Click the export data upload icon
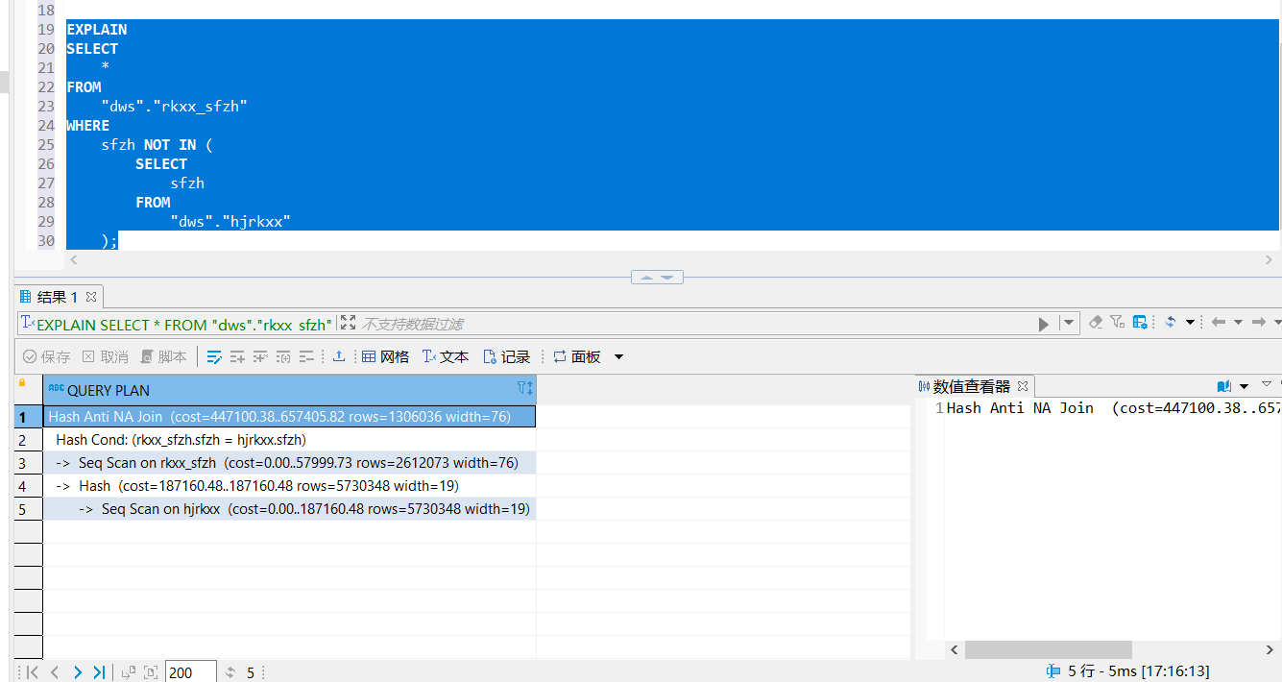The height and width of the screenshot is (682, 1282). tap(339, 357)
